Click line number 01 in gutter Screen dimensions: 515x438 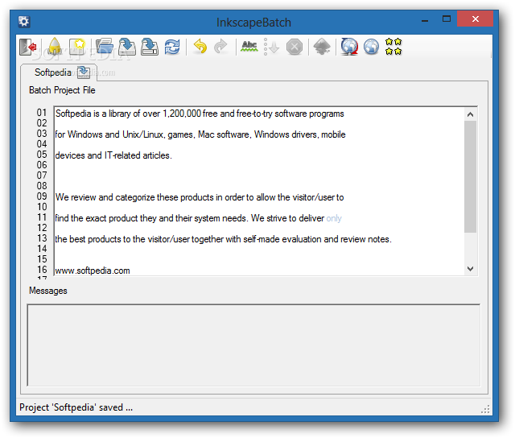pos(42,113)
